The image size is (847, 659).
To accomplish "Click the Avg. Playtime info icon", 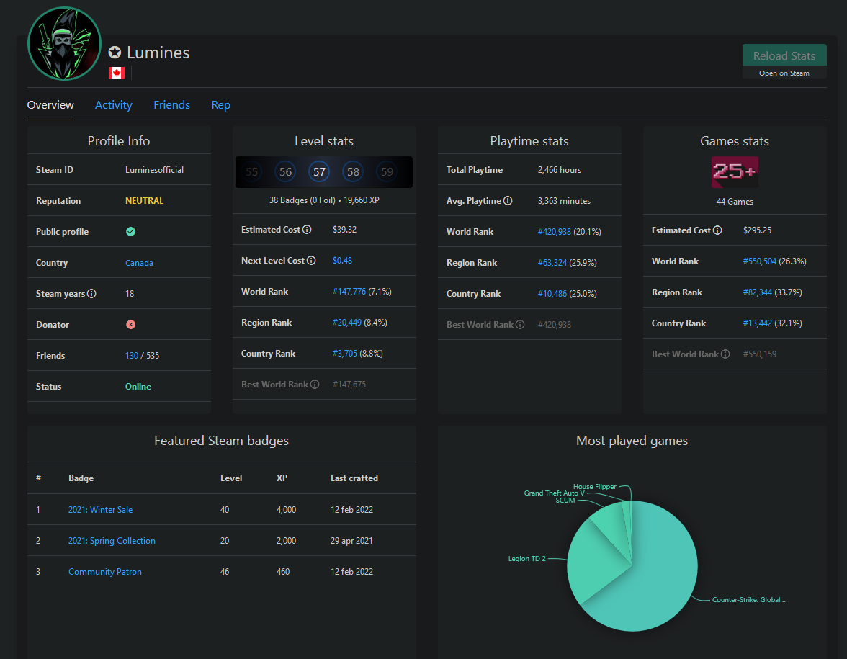I will click(x=508, y=200).
